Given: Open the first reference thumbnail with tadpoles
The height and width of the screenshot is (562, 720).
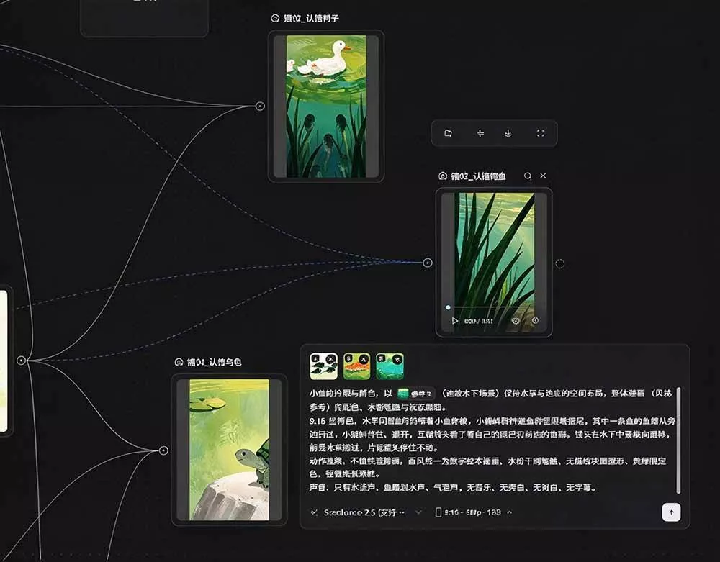Looking at the screenshot, I should pos(324,366).
